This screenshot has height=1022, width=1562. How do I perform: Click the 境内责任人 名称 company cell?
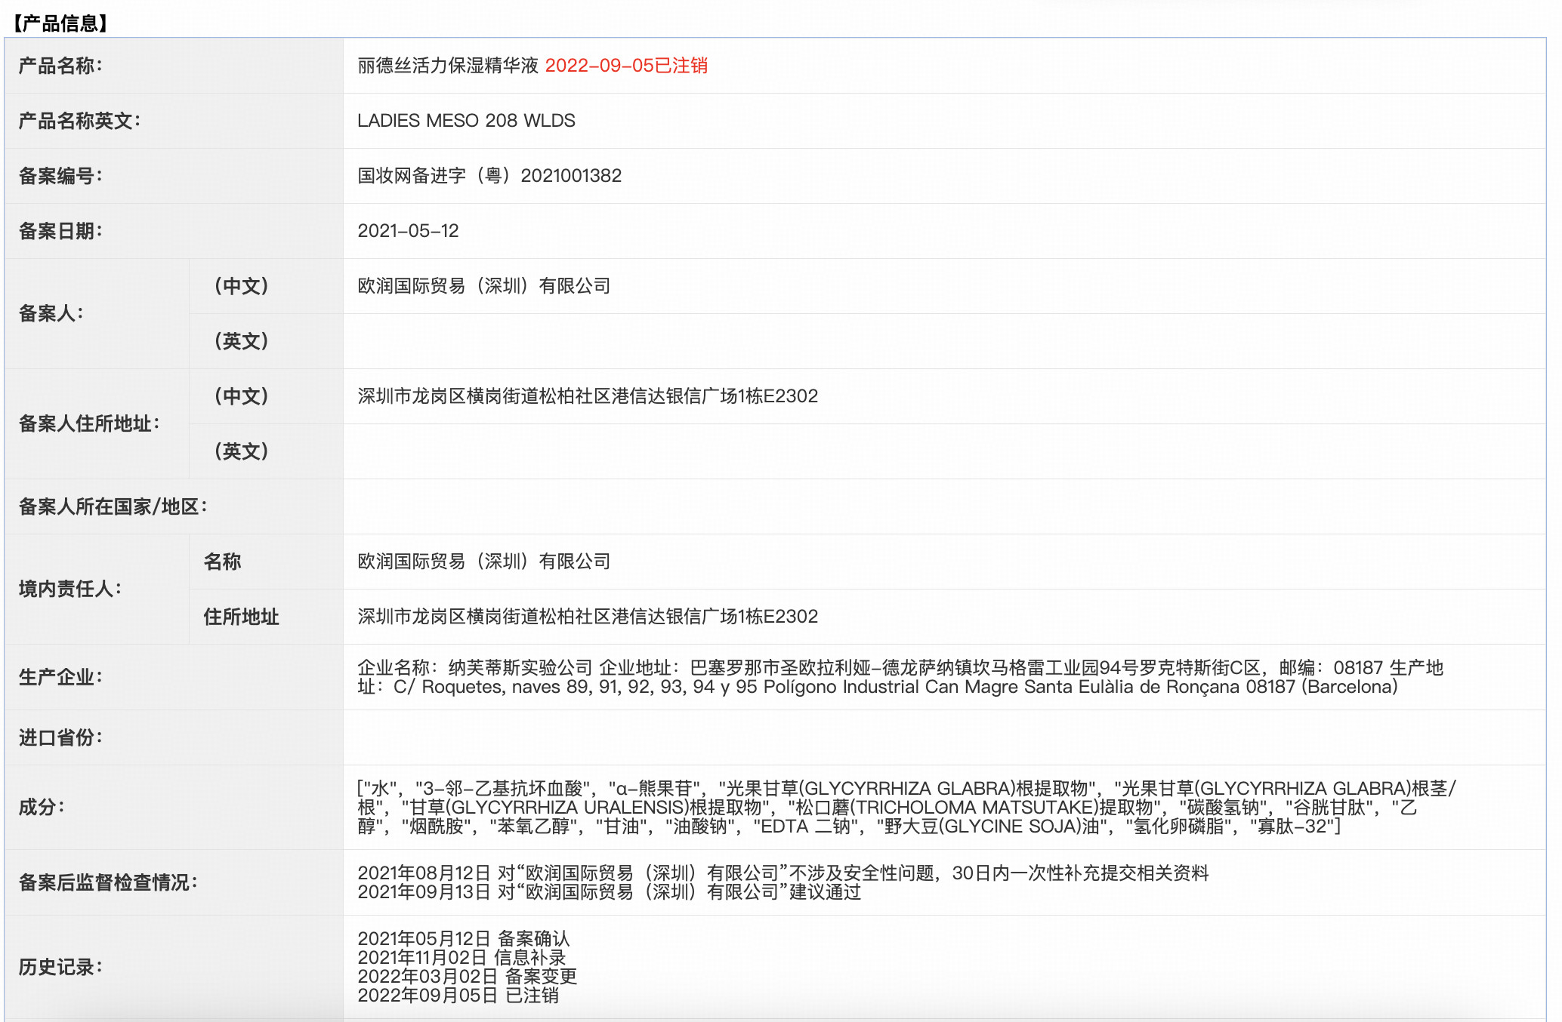(x=483, y=562)
